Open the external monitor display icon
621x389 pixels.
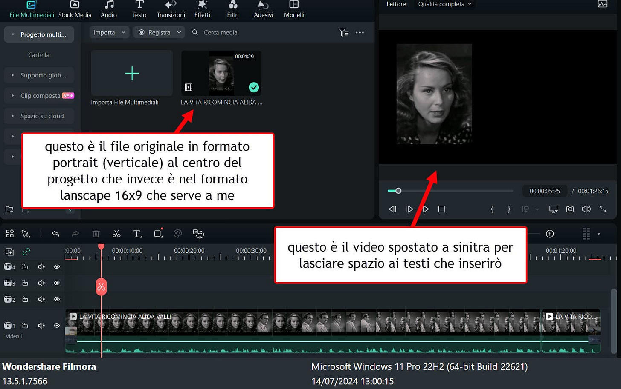(553, 209)
